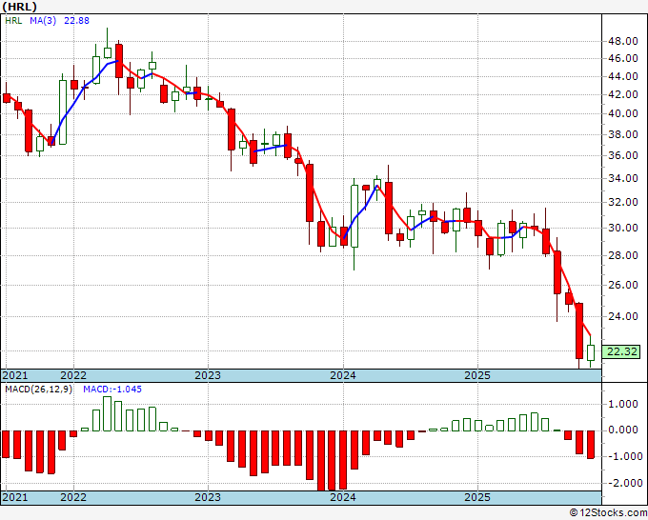Image resolution: width=648 pixels, height=520 pixels.
Task: Click the 38.00 price axis label
Action: (622, 134)
